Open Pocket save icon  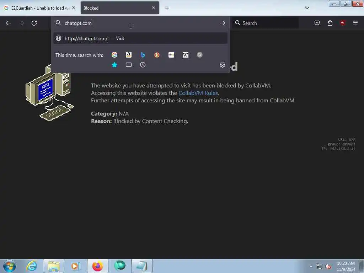point(317,23)
